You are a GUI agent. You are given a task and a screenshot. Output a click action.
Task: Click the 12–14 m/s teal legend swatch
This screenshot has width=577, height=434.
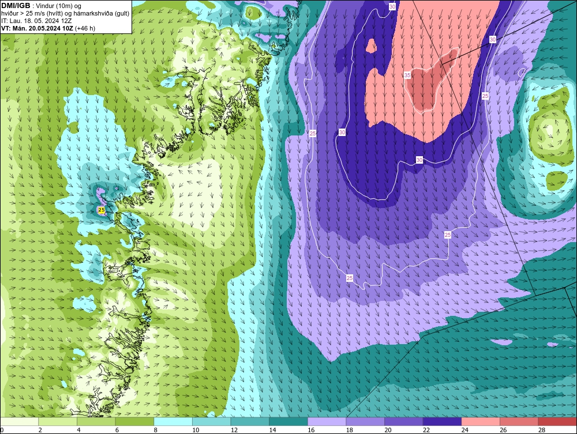[250, 421]
